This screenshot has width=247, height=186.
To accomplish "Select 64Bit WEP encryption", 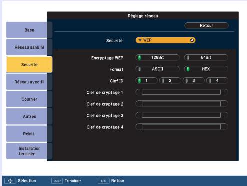I will click(206, 58).
